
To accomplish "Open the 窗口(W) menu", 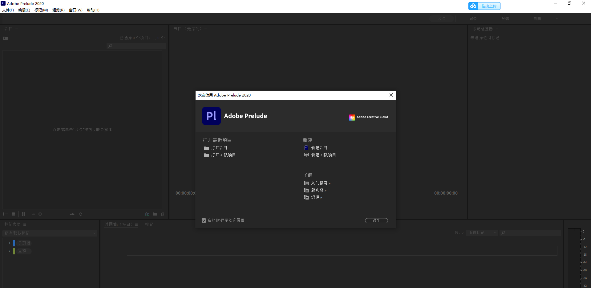I will [x=76, y=10].
